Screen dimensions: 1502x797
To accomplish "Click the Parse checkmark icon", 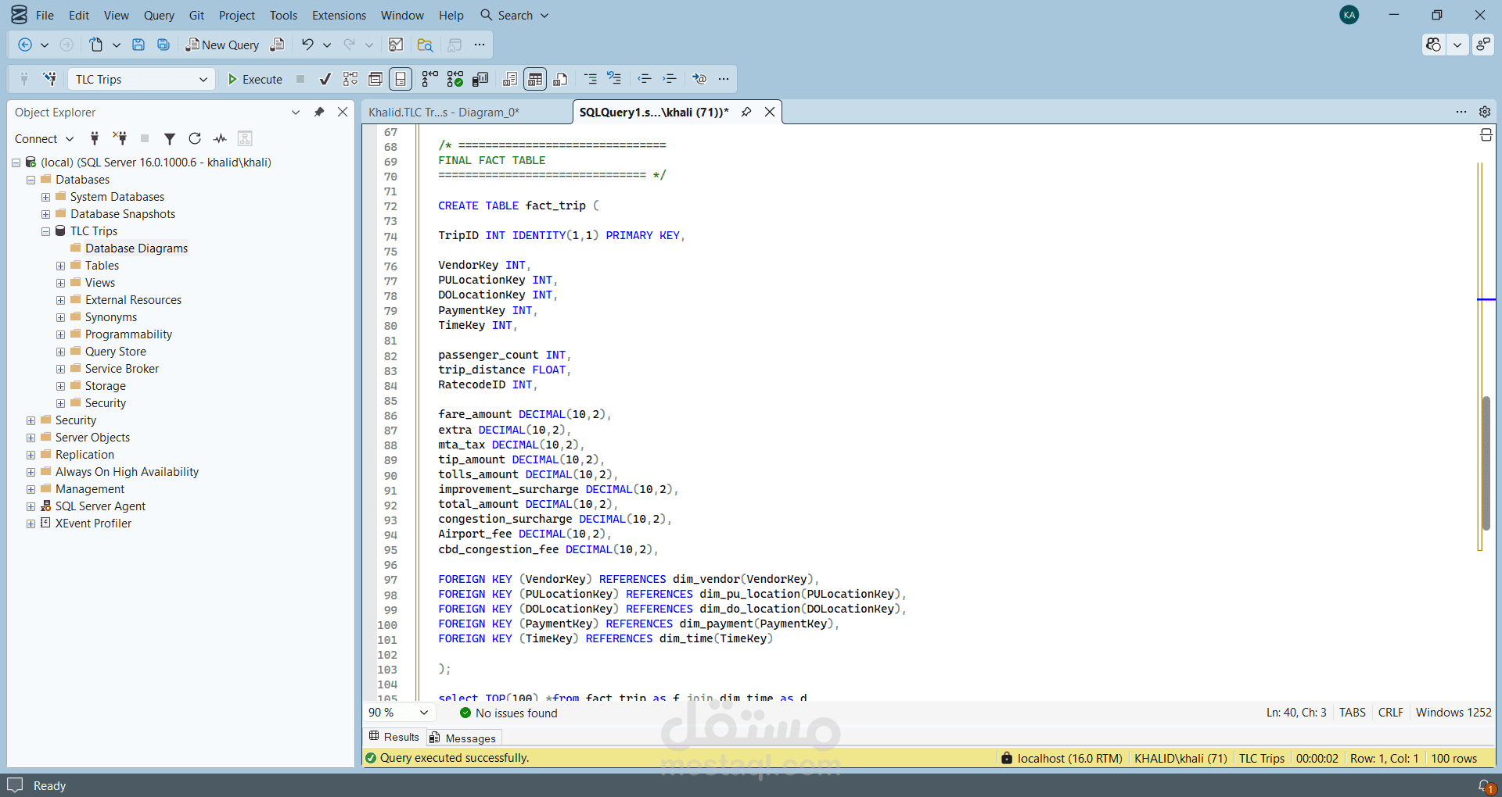I will pos(325,79).
